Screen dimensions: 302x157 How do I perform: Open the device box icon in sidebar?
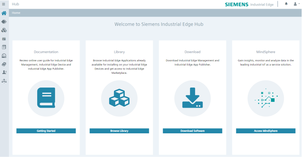tap(4, 47)
